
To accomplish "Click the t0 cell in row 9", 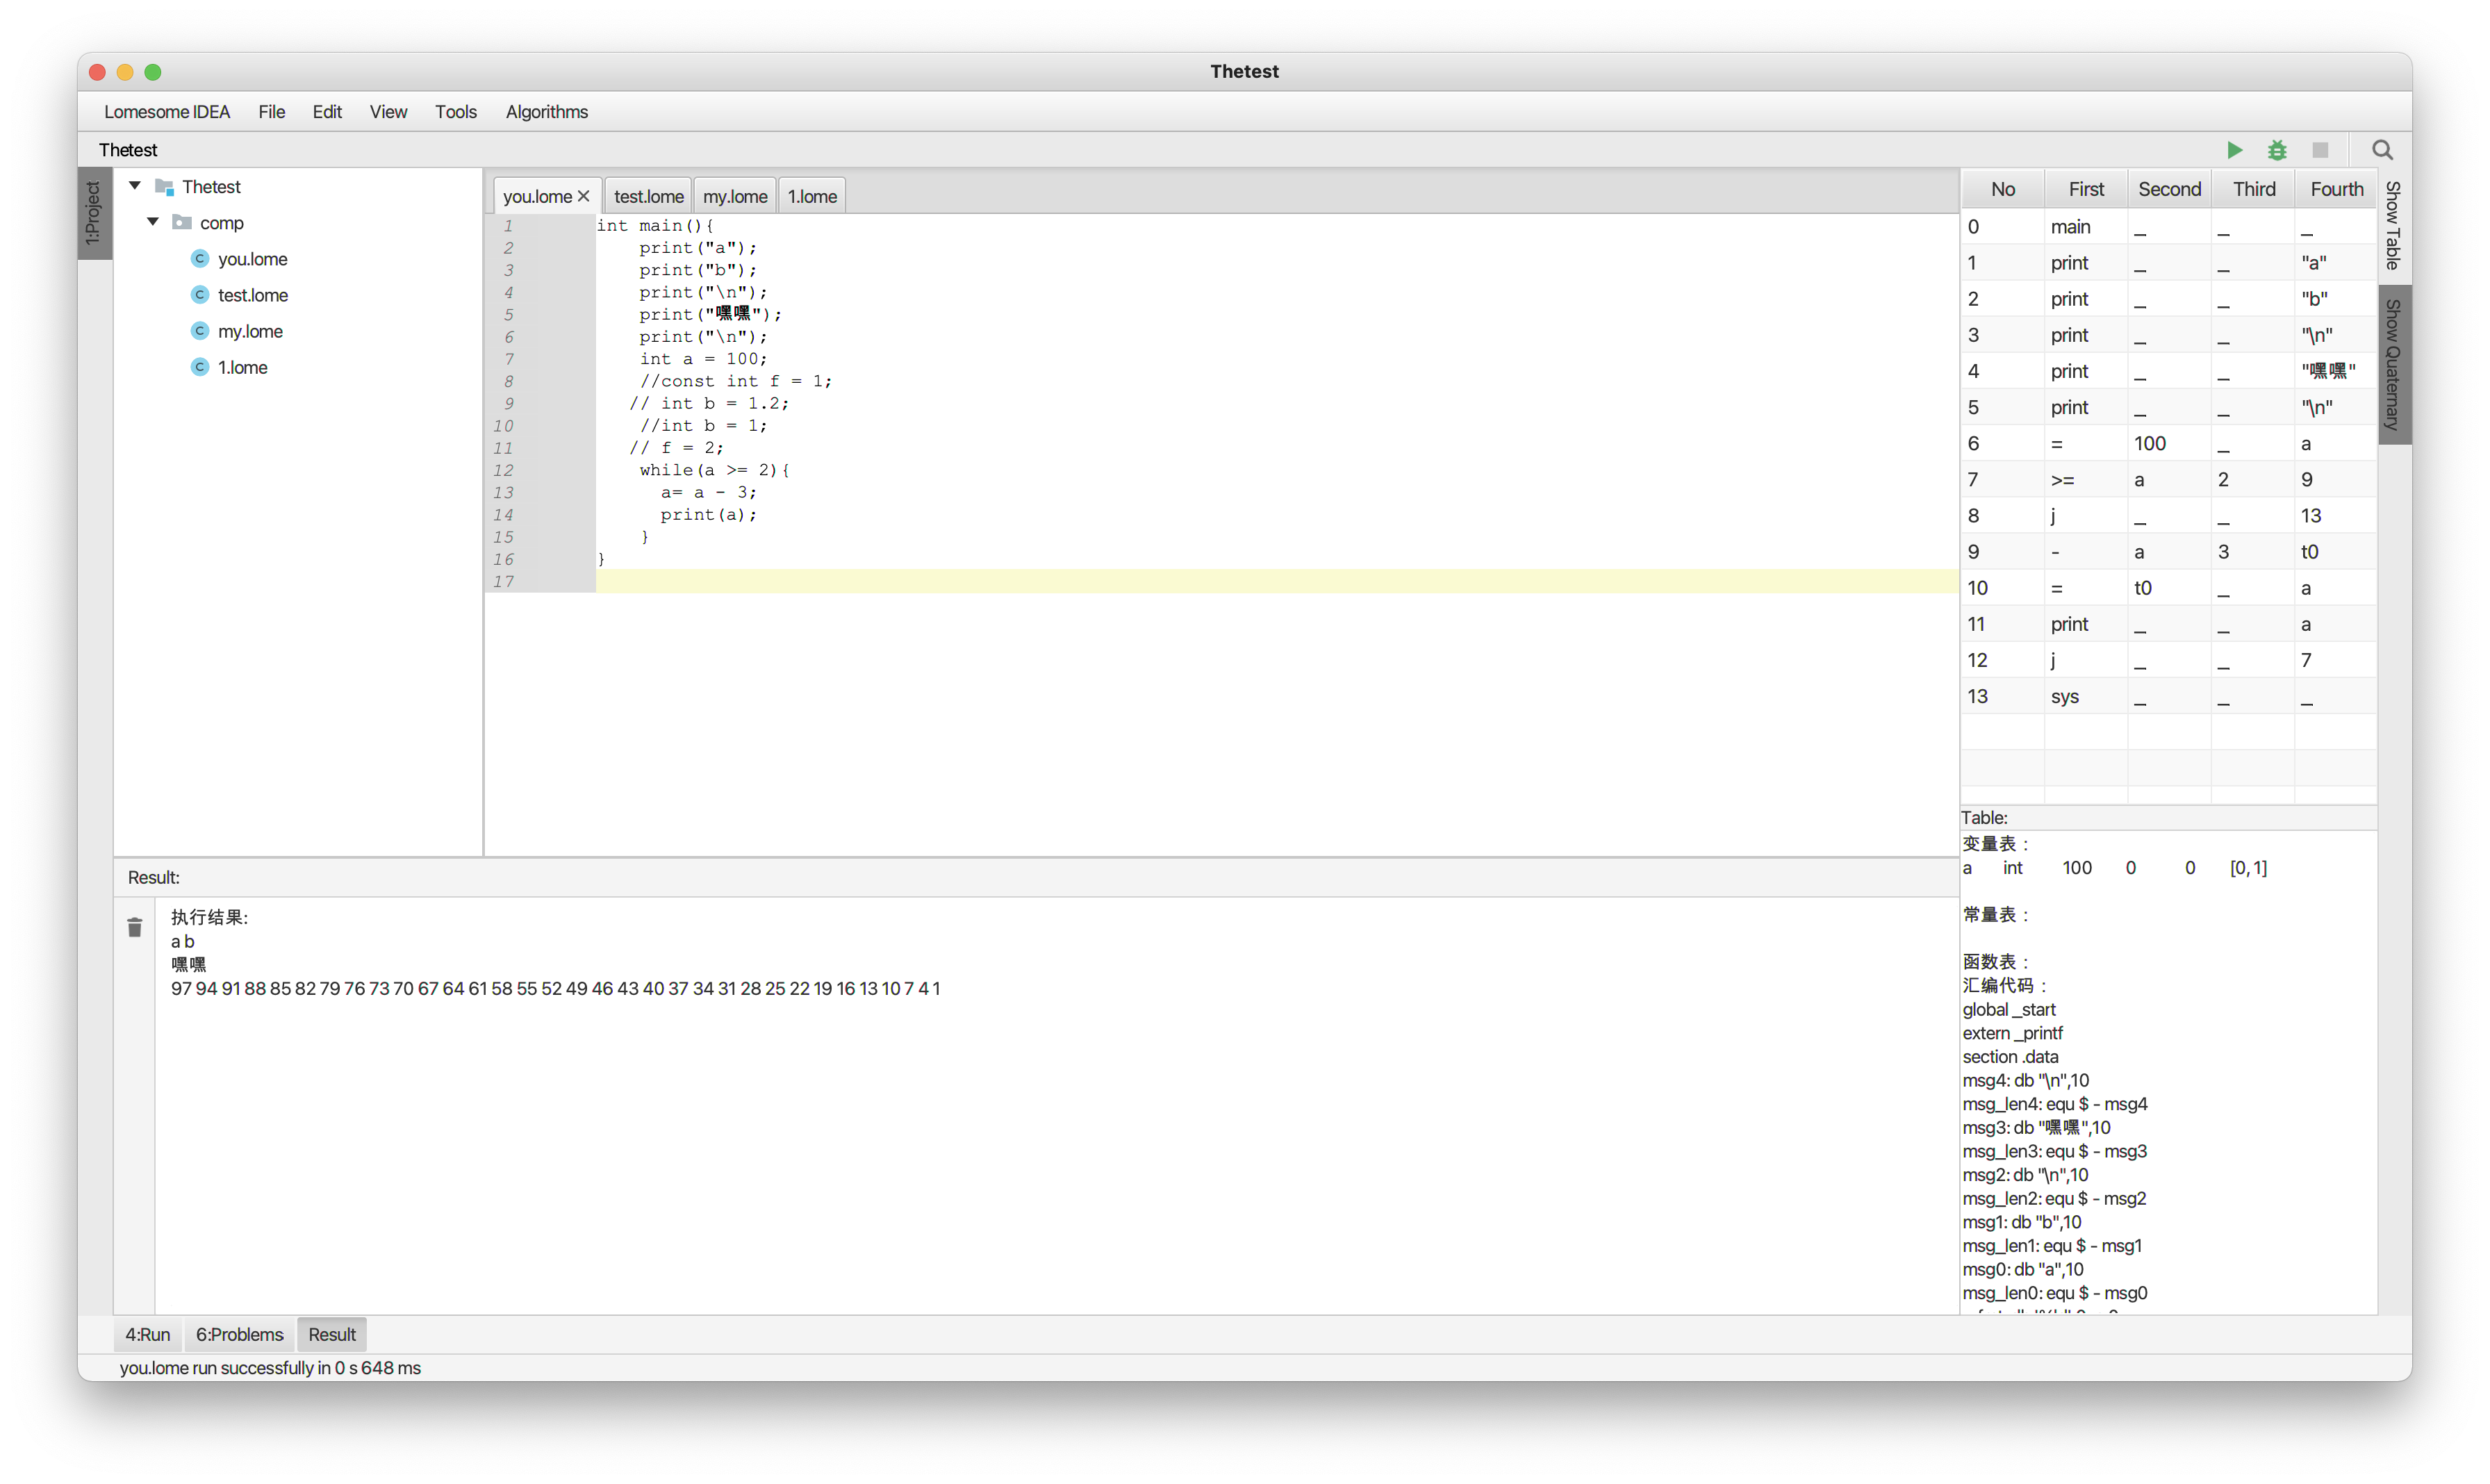I will (2336, 552).
